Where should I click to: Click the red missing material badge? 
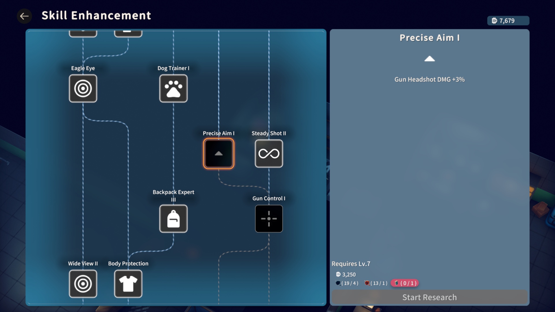pos(405,283)
